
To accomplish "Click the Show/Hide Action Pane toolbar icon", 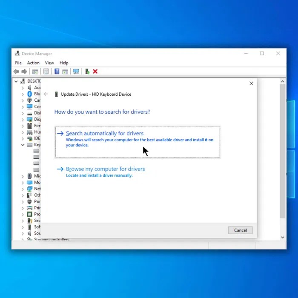I will pos(65,72).
